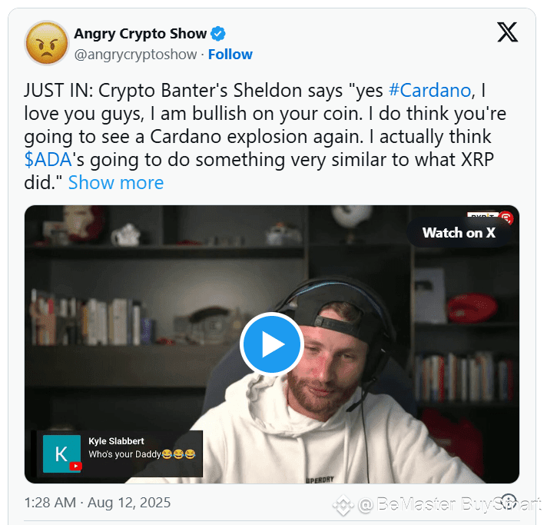Click the small red YouTube badge icon

point(76,466)
